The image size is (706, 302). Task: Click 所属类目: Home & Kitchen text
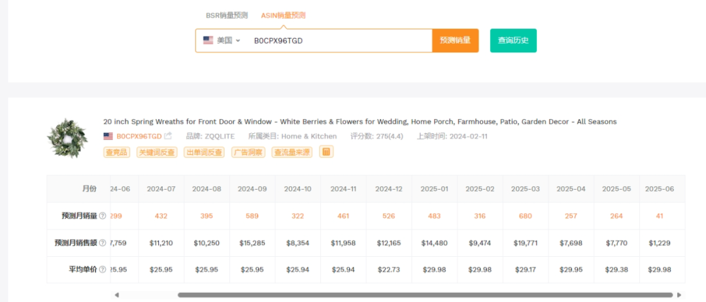pos(293,136)
